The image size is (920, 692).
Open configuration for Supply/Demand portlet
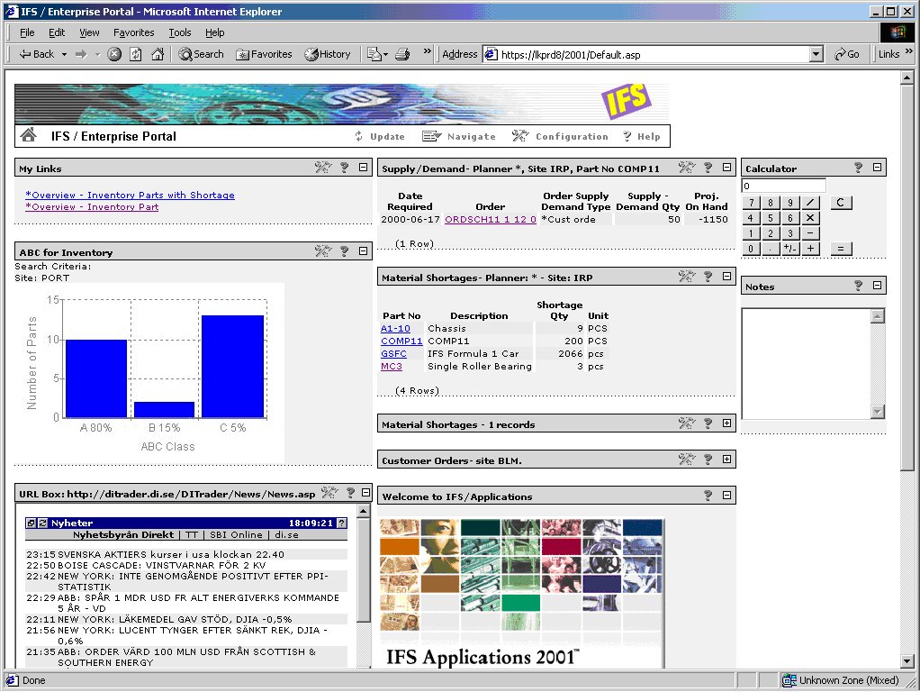687,168
